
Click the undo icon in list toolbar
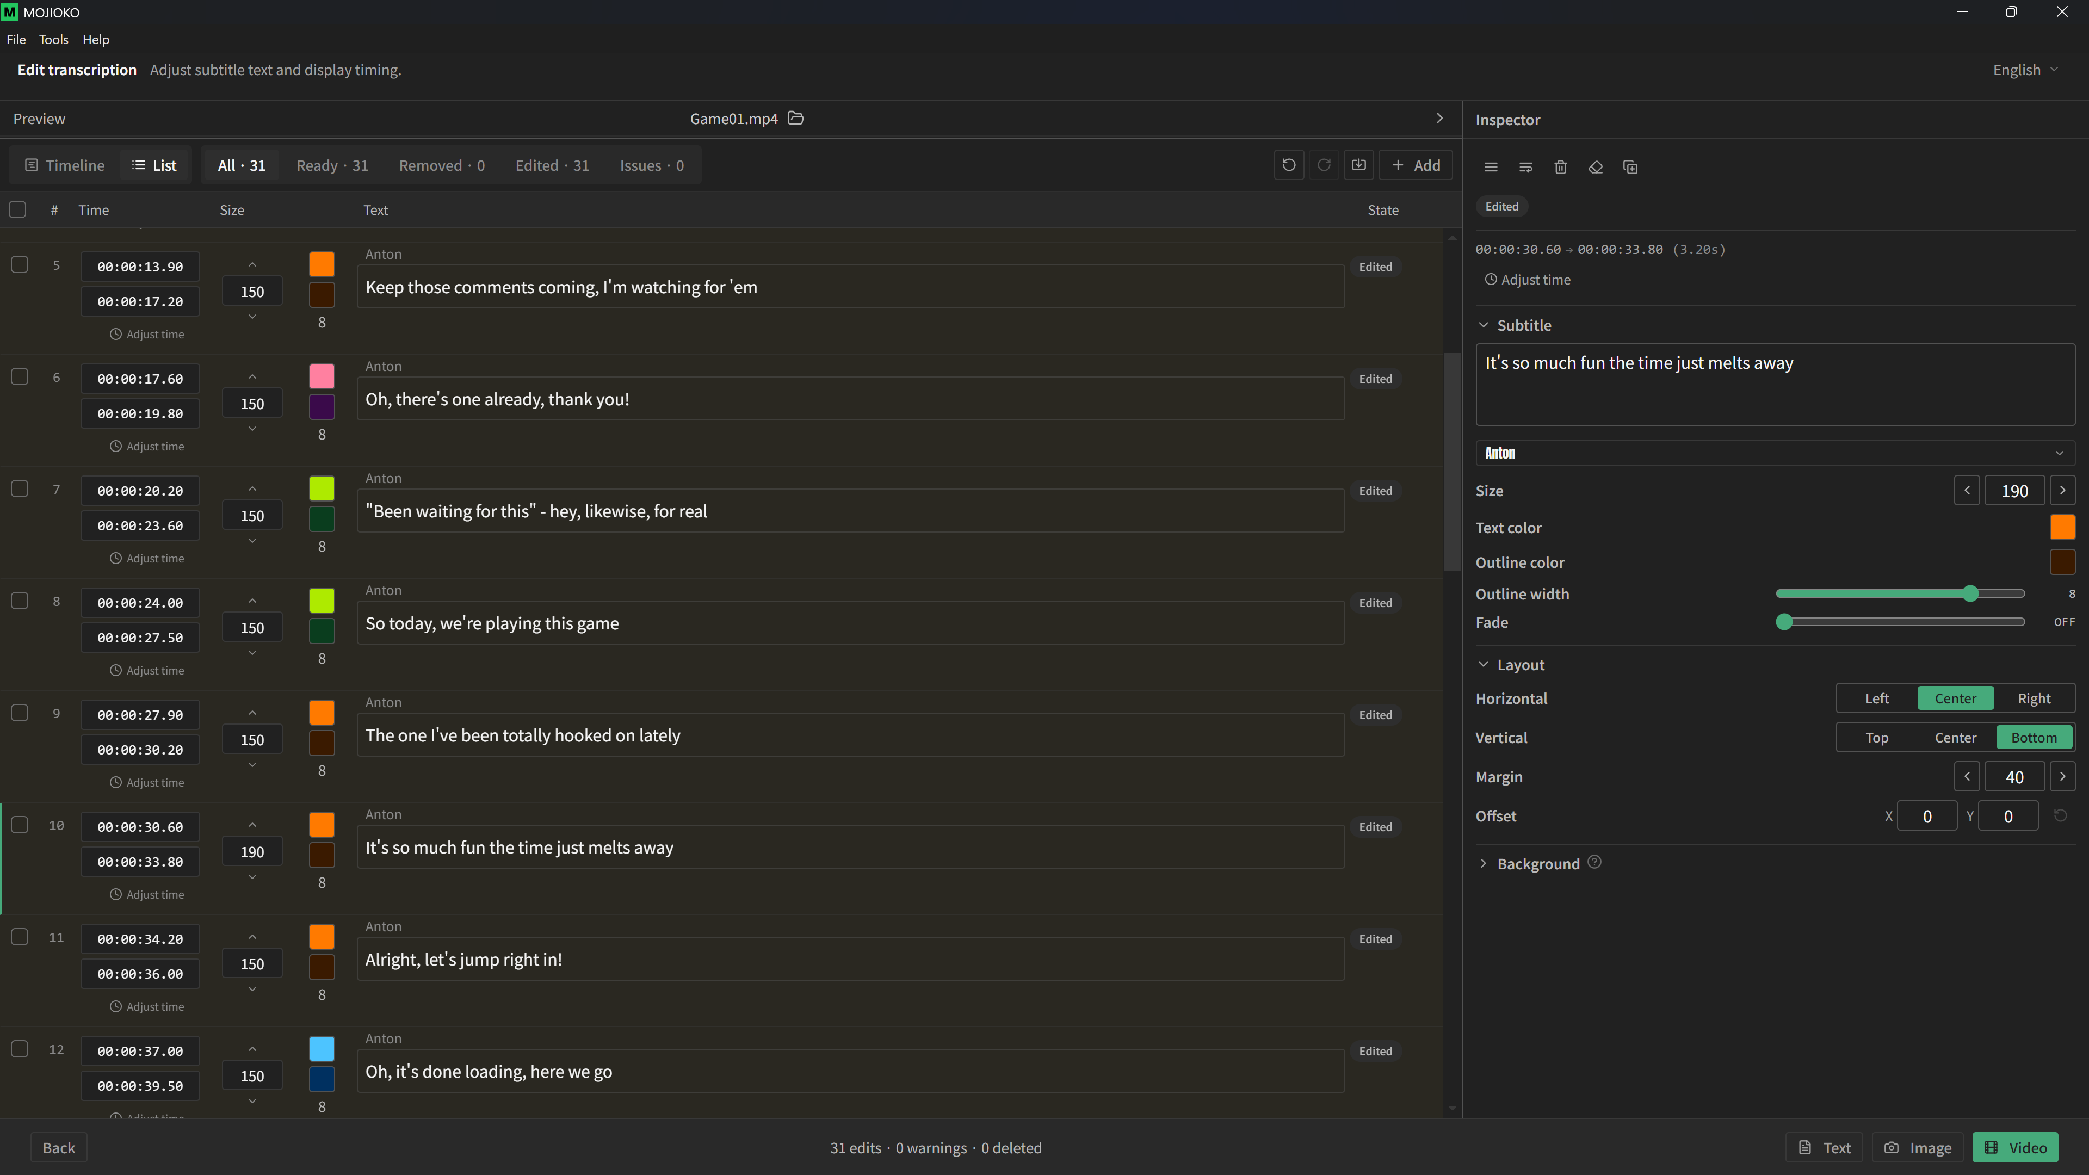1289,165
